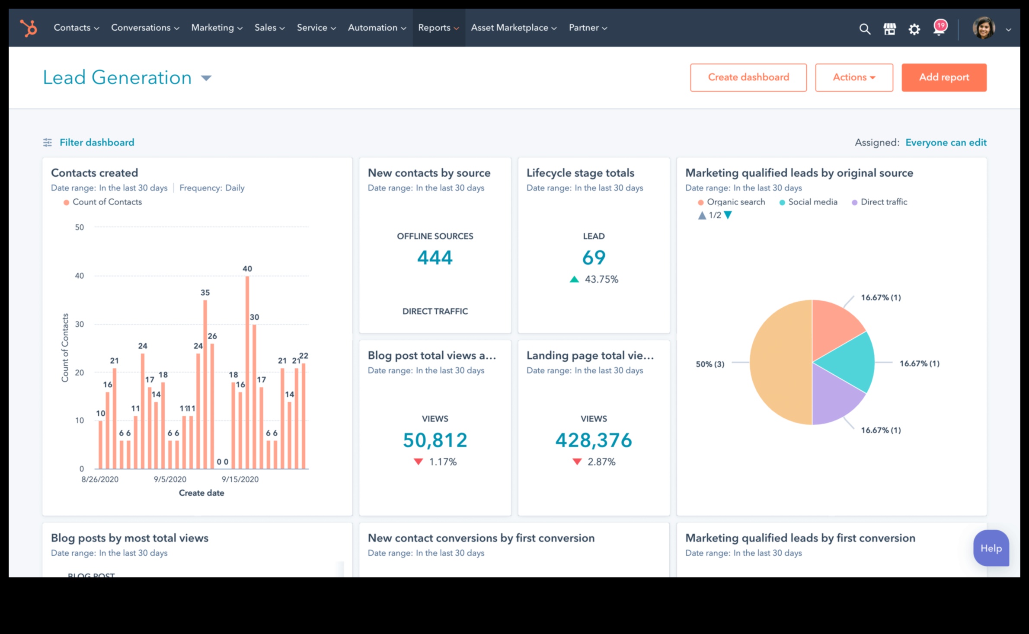This screenshot has width=1029, height=634.
Task: Click your profile avatar
Action: click(984, 28)
